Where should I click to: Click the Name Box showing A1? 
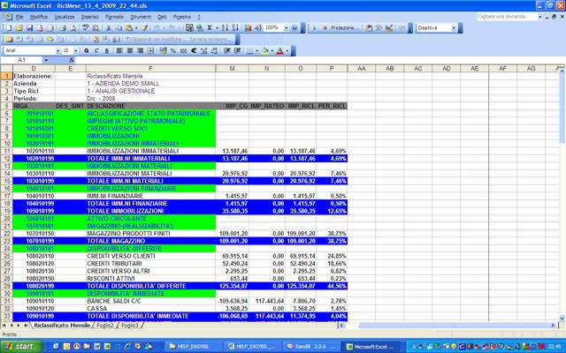pyautogui.click(x=22, y=60)
